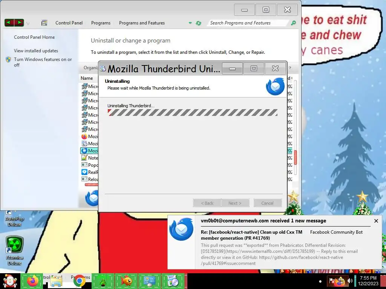The width and height of the screenshot is (386, 289).
Task: Open the volume speaker tray icon
Action: [x=350, y=281]
